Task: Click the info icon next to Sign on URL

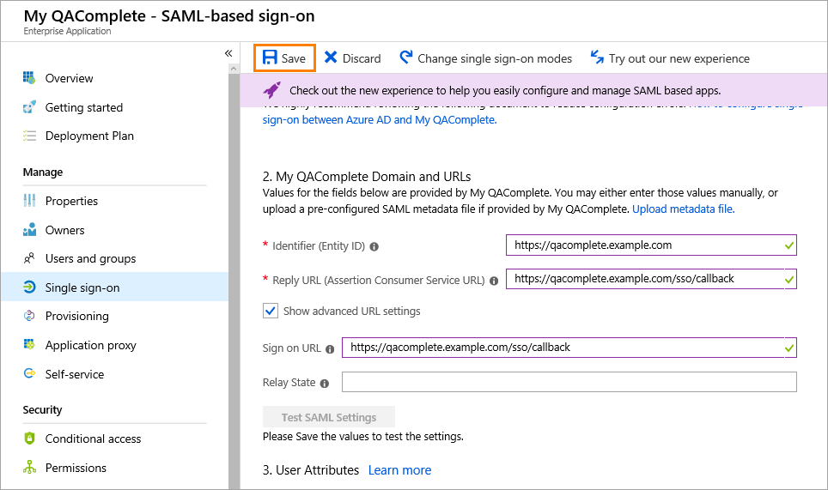Action: point(330,349)
